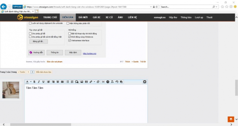Uncheck 'Khởi động cùng Windows' checkbox

69,37
